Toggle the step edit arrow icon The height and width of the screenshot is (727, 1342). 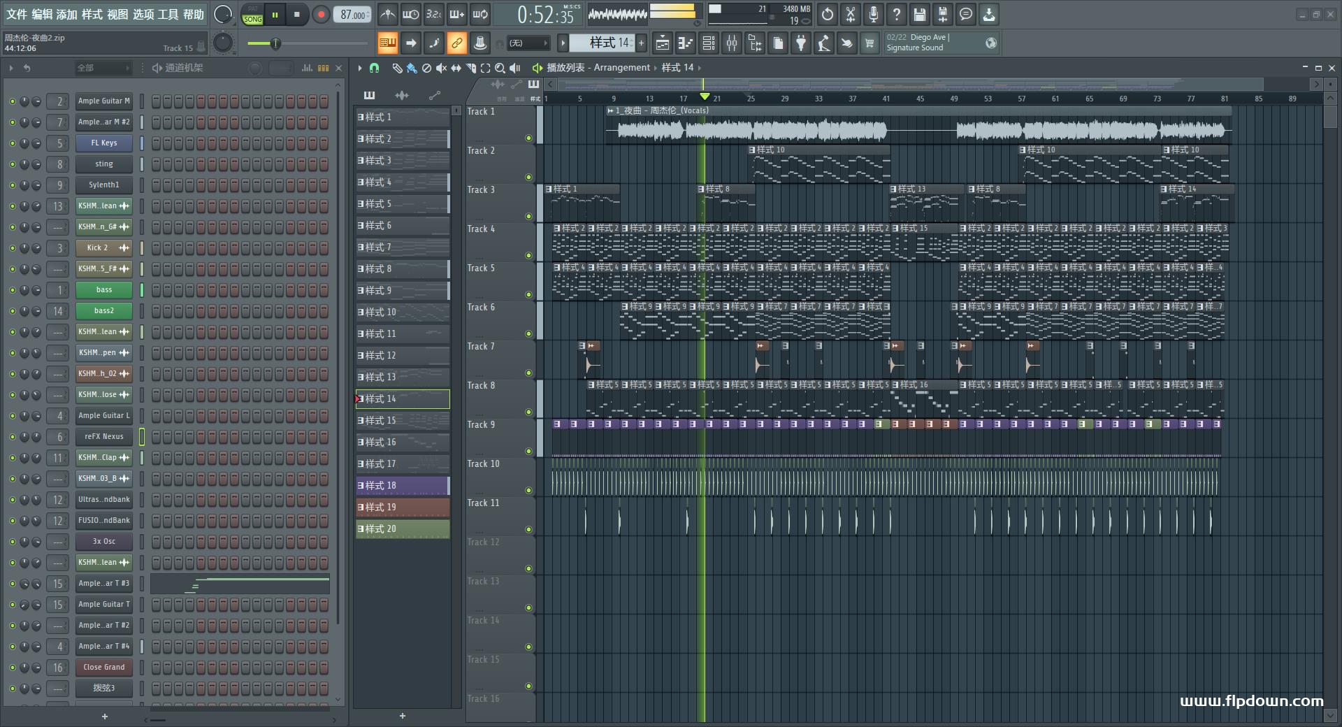point(411,43)
